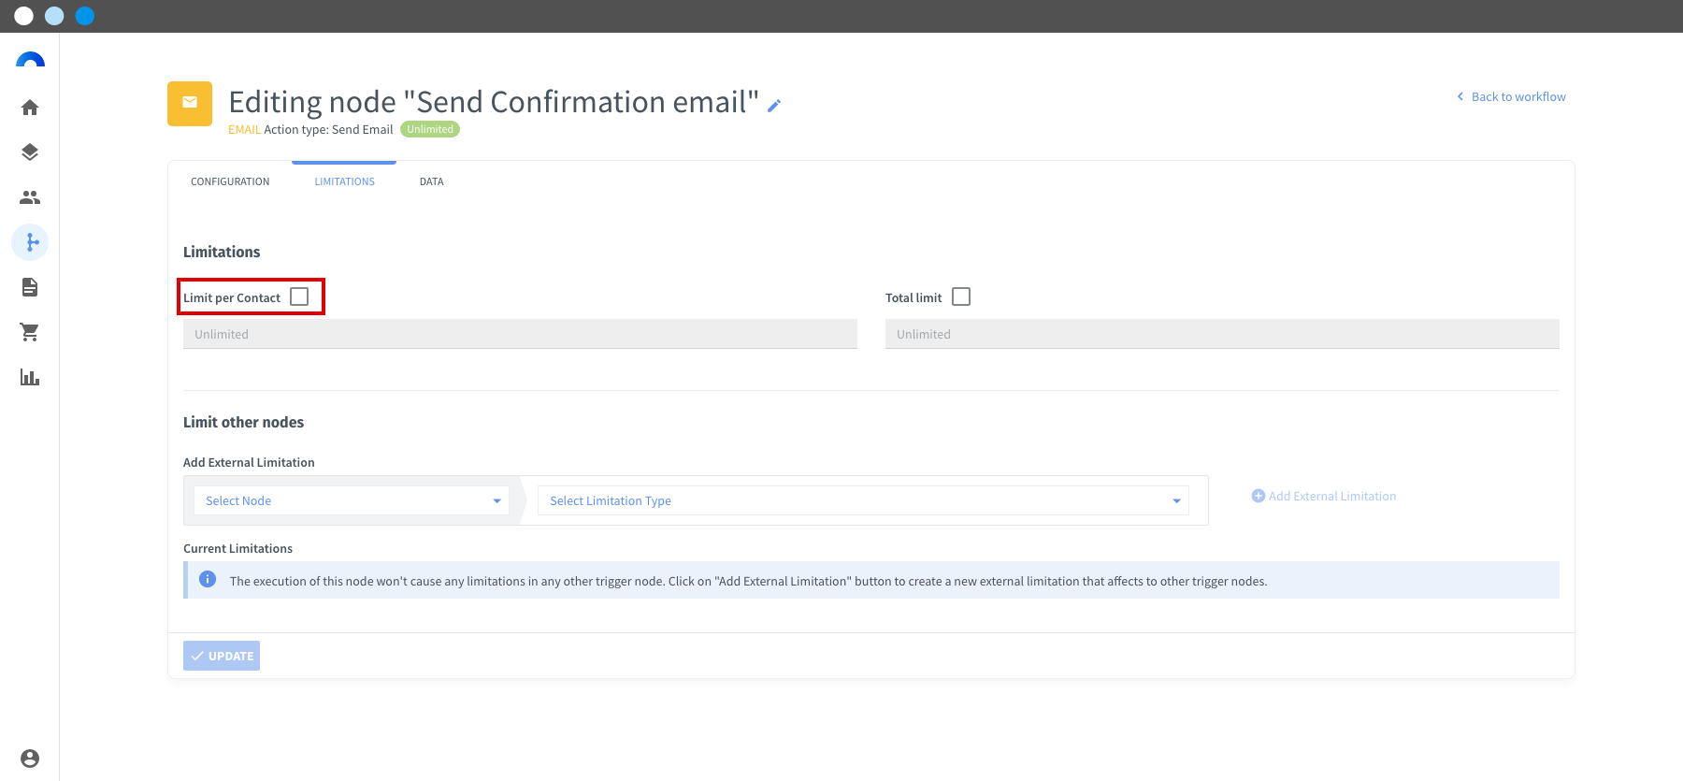Open the layers sidebar icon

tap(30, 152)
